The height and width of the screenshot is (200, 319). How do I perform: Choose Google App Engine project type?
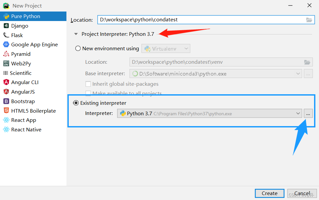pos(33,45)
